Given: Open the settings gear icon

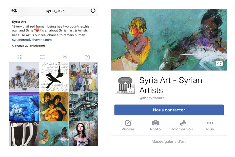Looking at the screenshot, I should [93, 11].
